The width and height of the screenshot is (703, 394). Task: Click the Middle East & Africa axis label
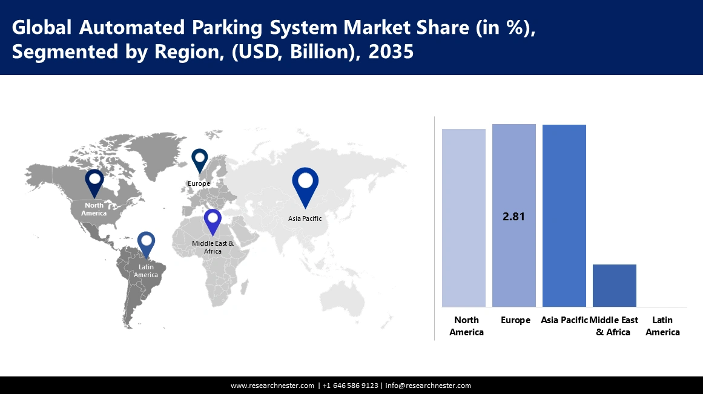tap(613, 326)
